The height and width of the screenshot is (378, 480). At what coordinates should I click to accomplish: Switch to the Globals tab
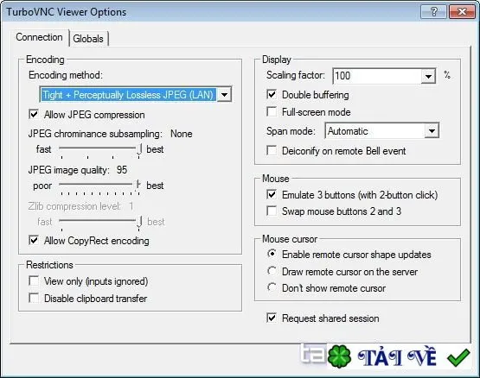click(88, 39)
